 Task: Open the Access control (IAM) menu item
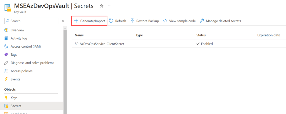pyautogui.click(x=26, y=47)
